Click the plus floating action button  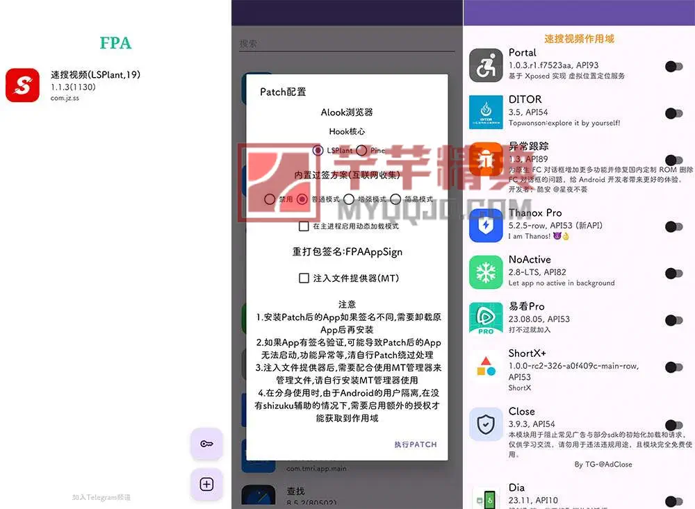tap(206, 484)
